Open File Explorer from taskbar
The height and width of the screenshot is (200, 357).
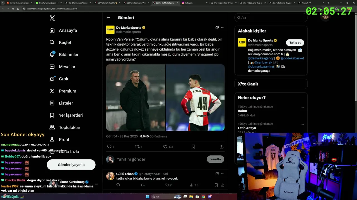coord(191,197)
